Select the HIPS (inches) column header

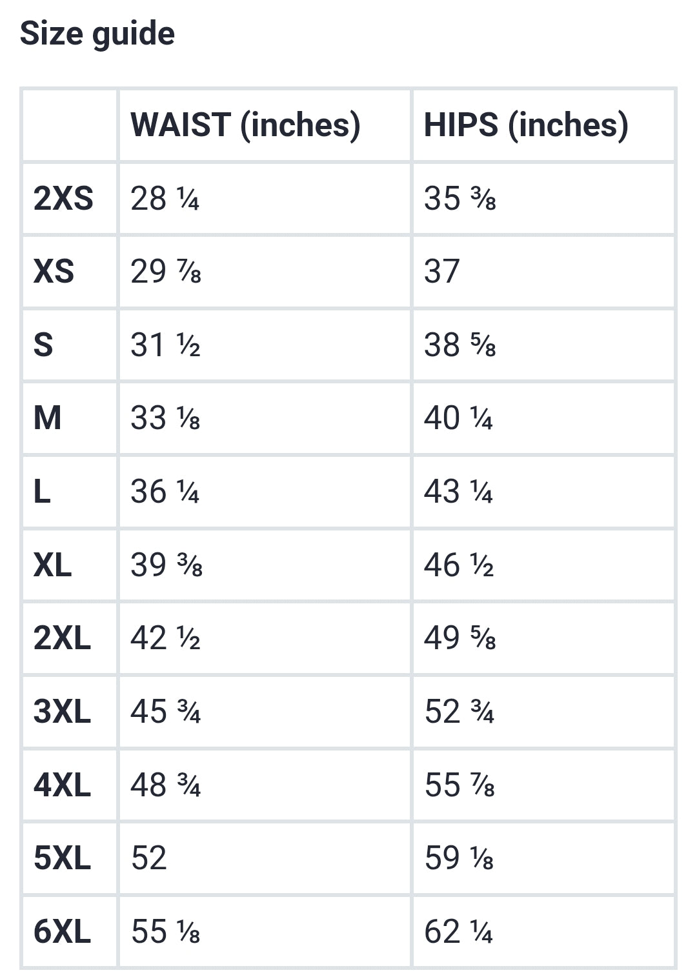tap(526, 125)
